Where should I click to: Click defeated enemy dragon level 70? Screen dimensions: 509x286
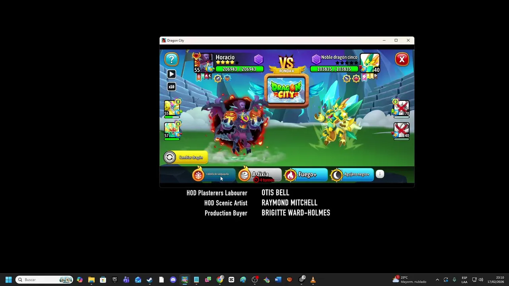401,108
